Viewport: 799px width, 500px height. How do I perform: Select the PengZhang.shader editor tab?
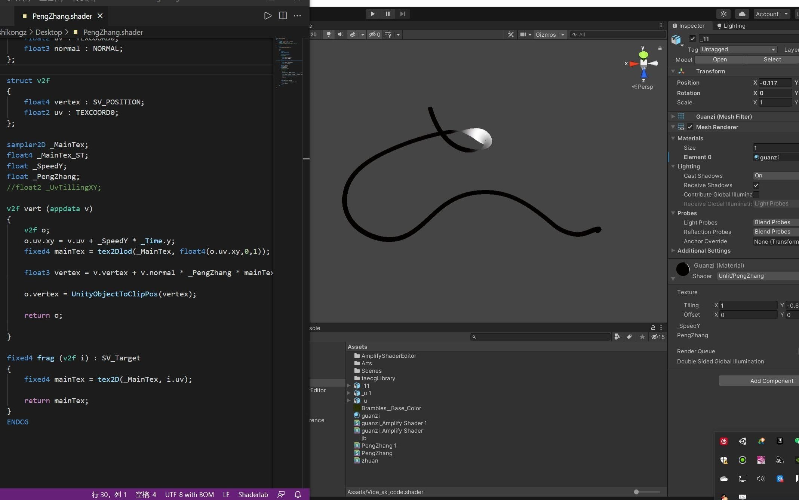pyautogui.click(x=62, y=16)
